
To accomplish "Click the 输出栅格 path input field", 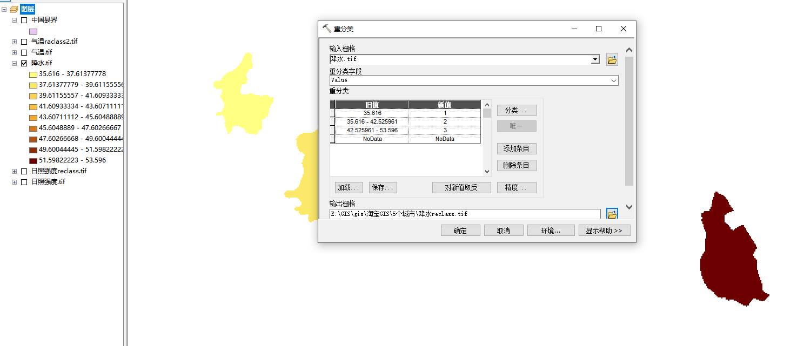I will tap(465, 214).
